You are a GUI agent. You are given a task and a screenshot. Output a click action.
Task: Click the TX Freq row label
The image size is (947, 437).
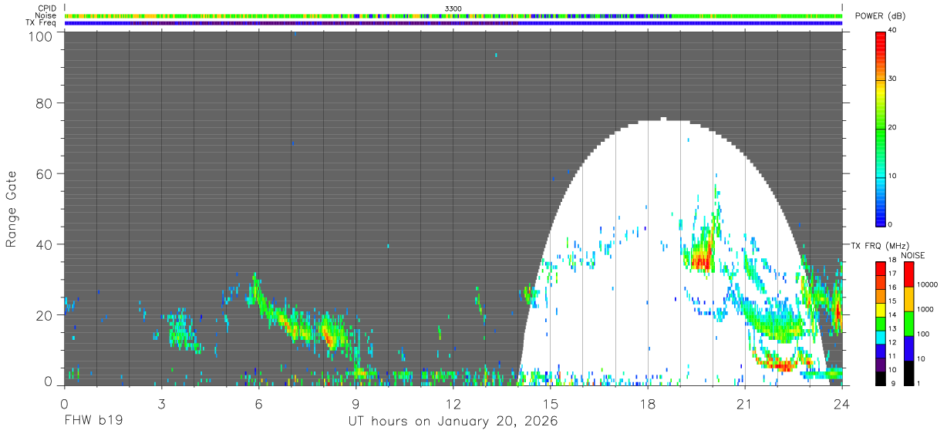[x=41, y=22]
